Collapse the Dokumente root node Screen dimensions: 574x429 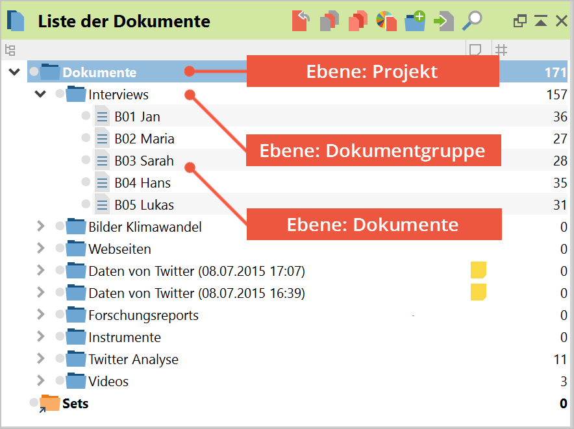point(14,72)
